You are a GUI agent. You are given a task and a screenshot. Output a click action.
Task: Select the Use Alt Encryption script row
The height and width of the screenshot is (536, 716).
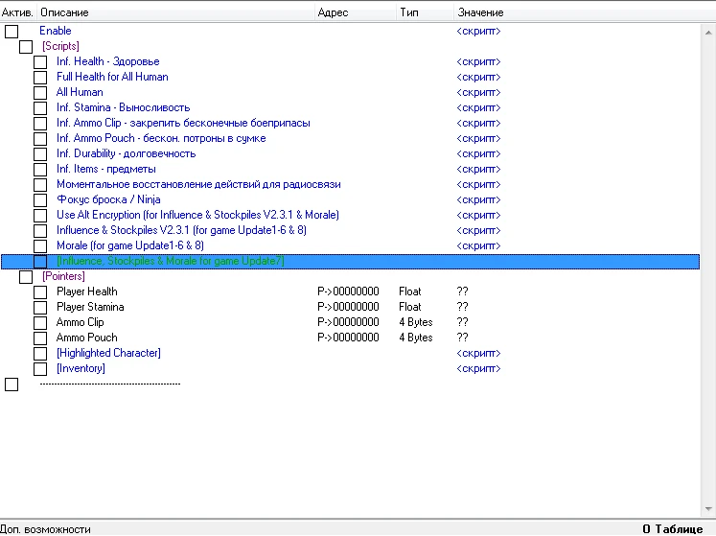pyautogui.click(x=197, y=215)
